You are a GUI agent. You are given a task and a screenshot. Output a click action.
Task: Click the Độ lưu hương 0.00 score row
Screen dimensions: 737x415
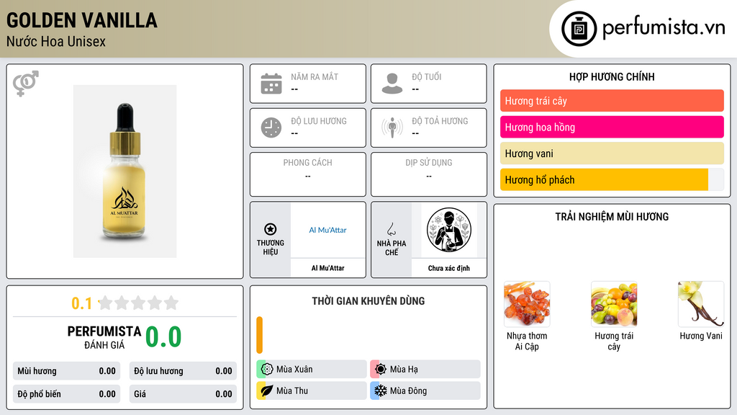[183, 371]
